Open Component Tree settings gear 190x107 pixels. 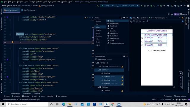tap(124, 56)
